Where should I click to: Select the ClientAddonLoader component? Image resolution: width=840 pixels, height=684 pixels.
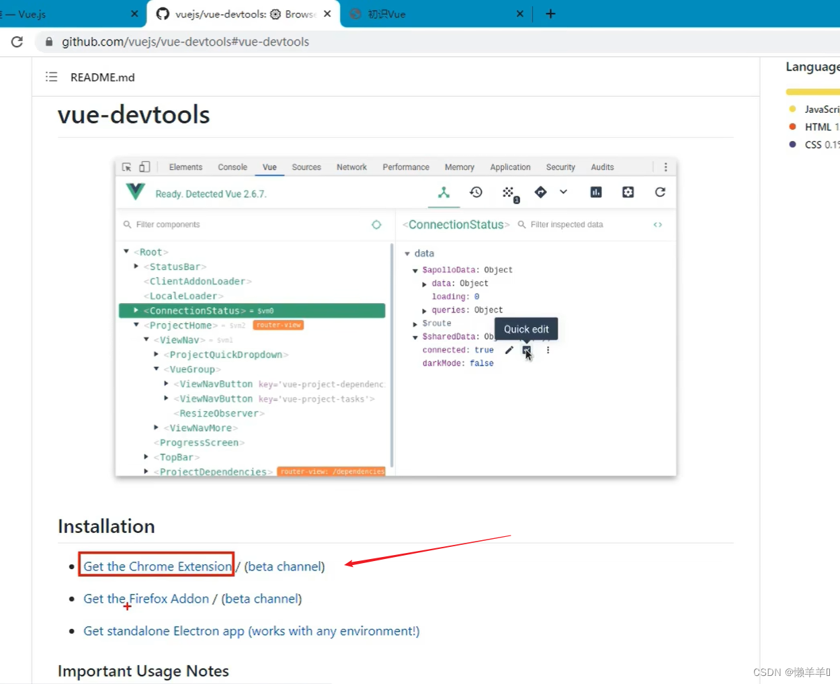click(198, 282)
